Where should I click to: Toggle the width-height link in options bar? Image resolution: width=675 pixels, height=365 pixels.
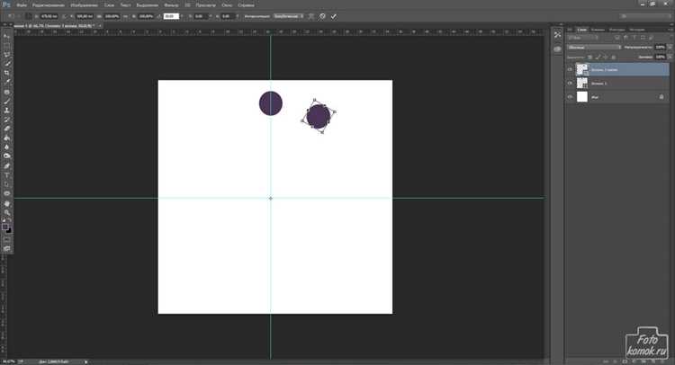click(x=125, y=16)
